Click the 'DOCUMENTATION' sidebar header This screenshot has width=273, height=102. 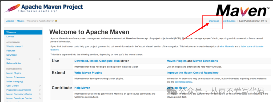click(14, 69)
